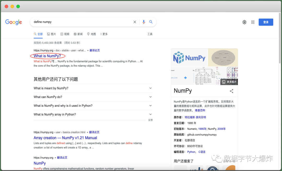282x171 pixels.
Task: Open Google settings gear icon
Action: point(244,22)
